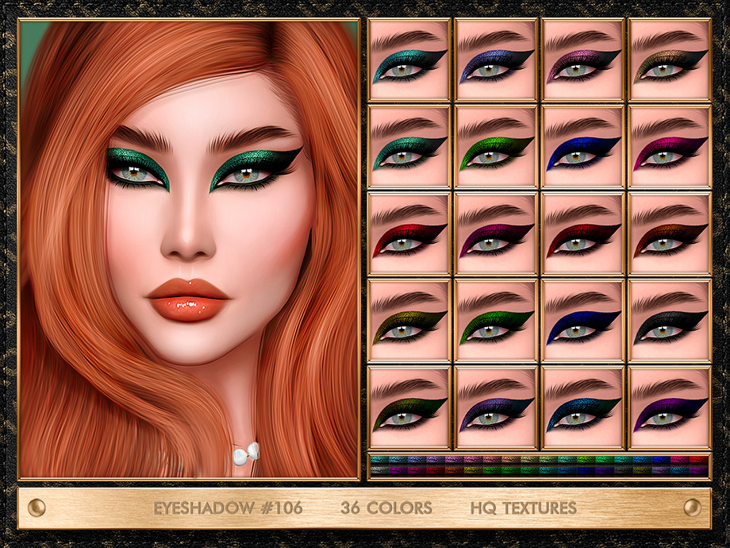Pick the royal blue eyeshadow in second row
This screenshot has width=730, height=548.
pos(582,146)
